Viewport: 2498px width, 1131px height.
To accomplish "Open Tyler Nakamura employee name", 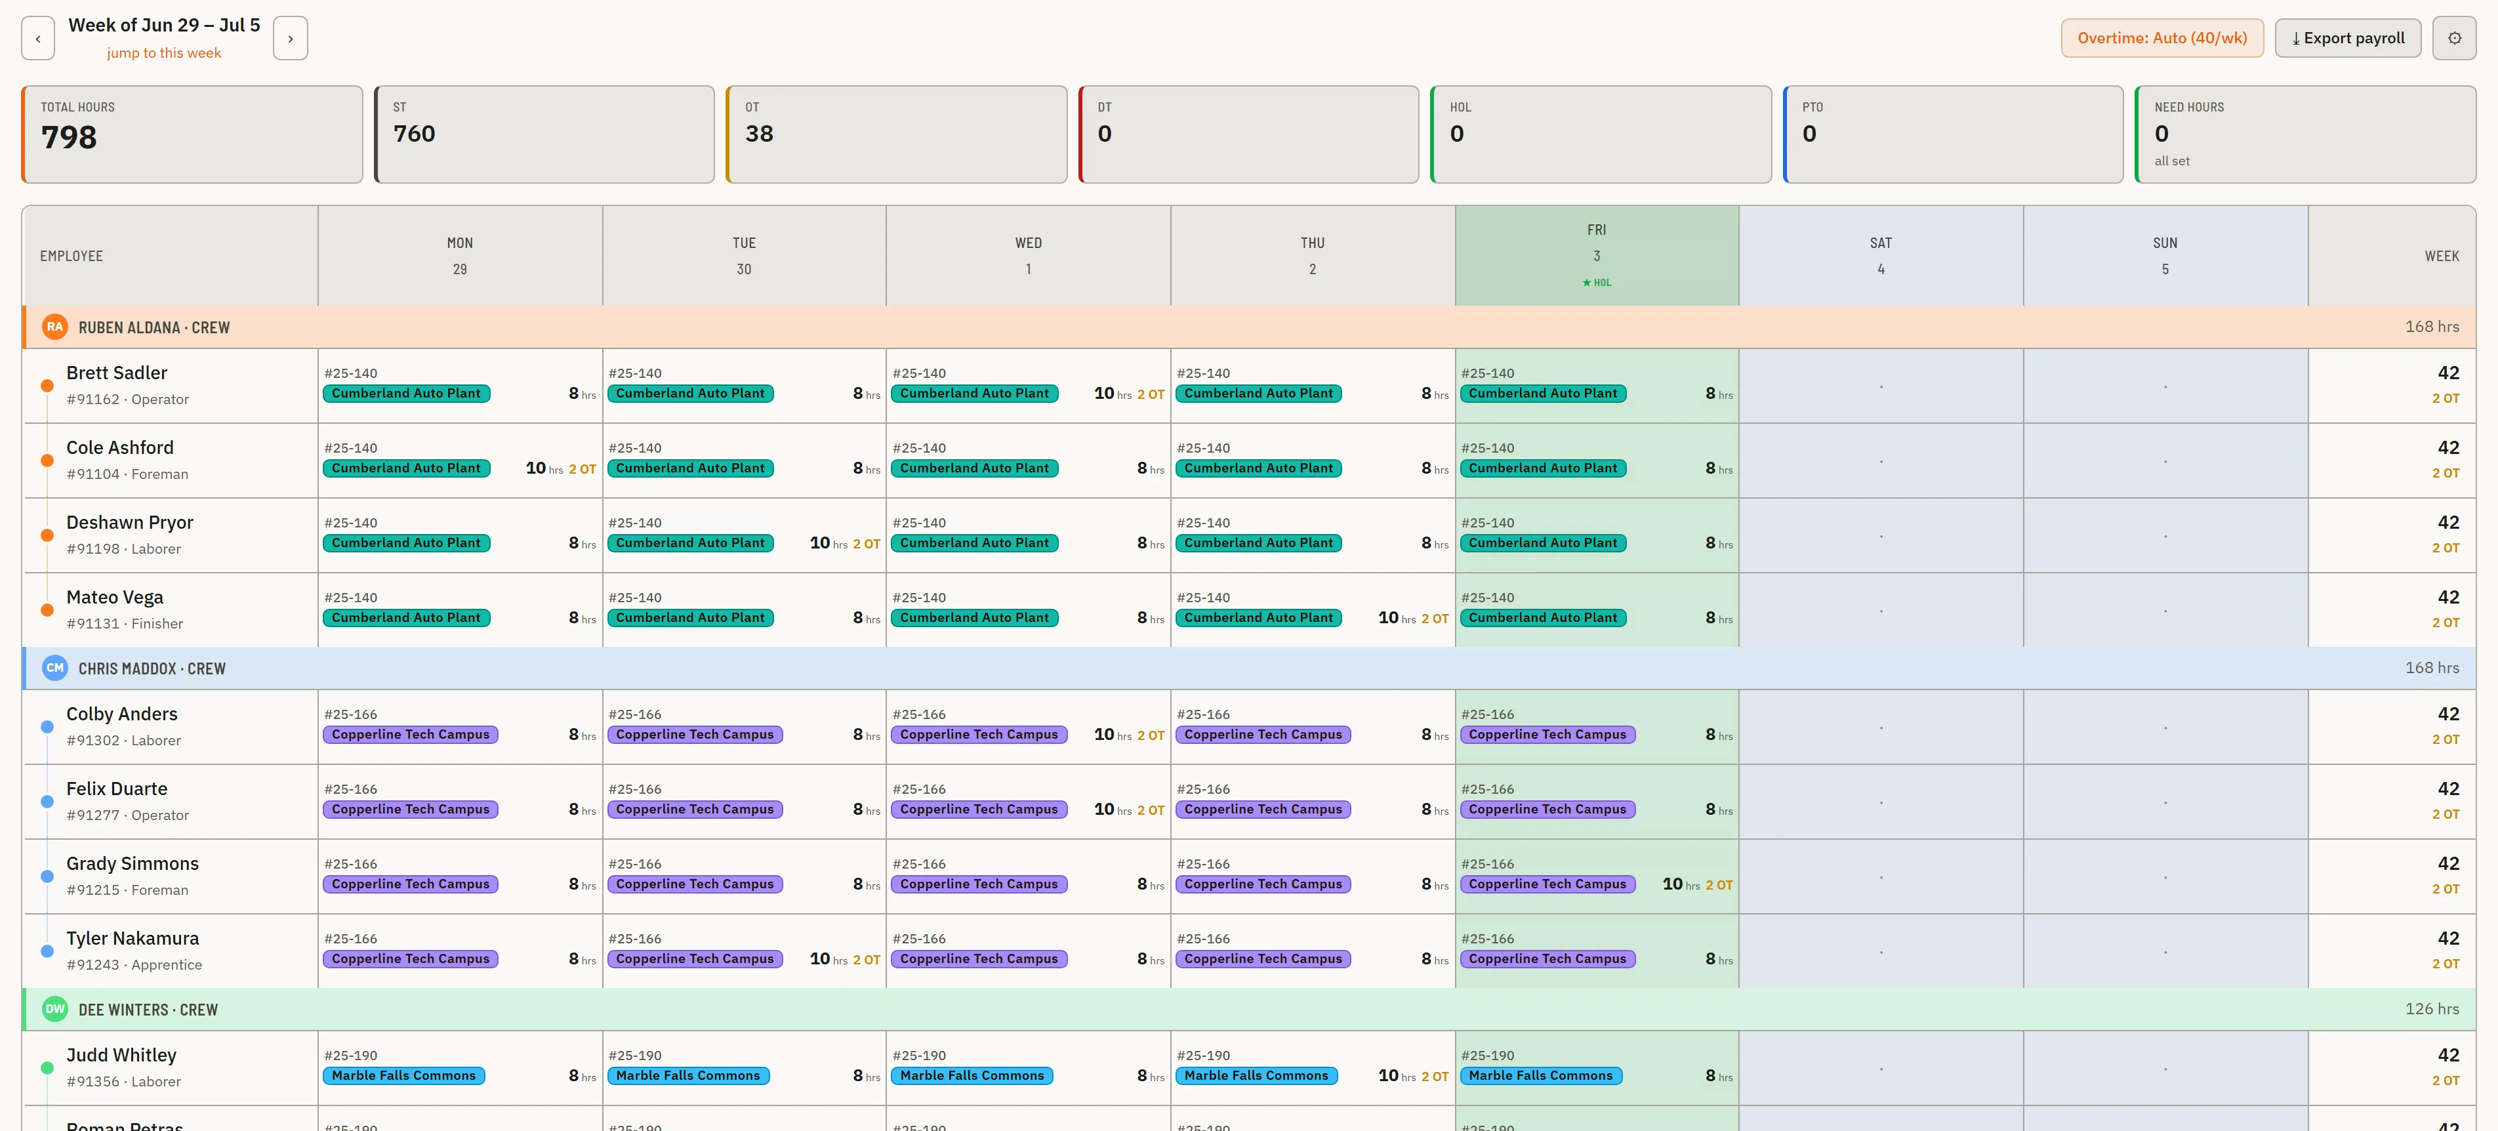I will pyautogui.click(x=132, y=938).
